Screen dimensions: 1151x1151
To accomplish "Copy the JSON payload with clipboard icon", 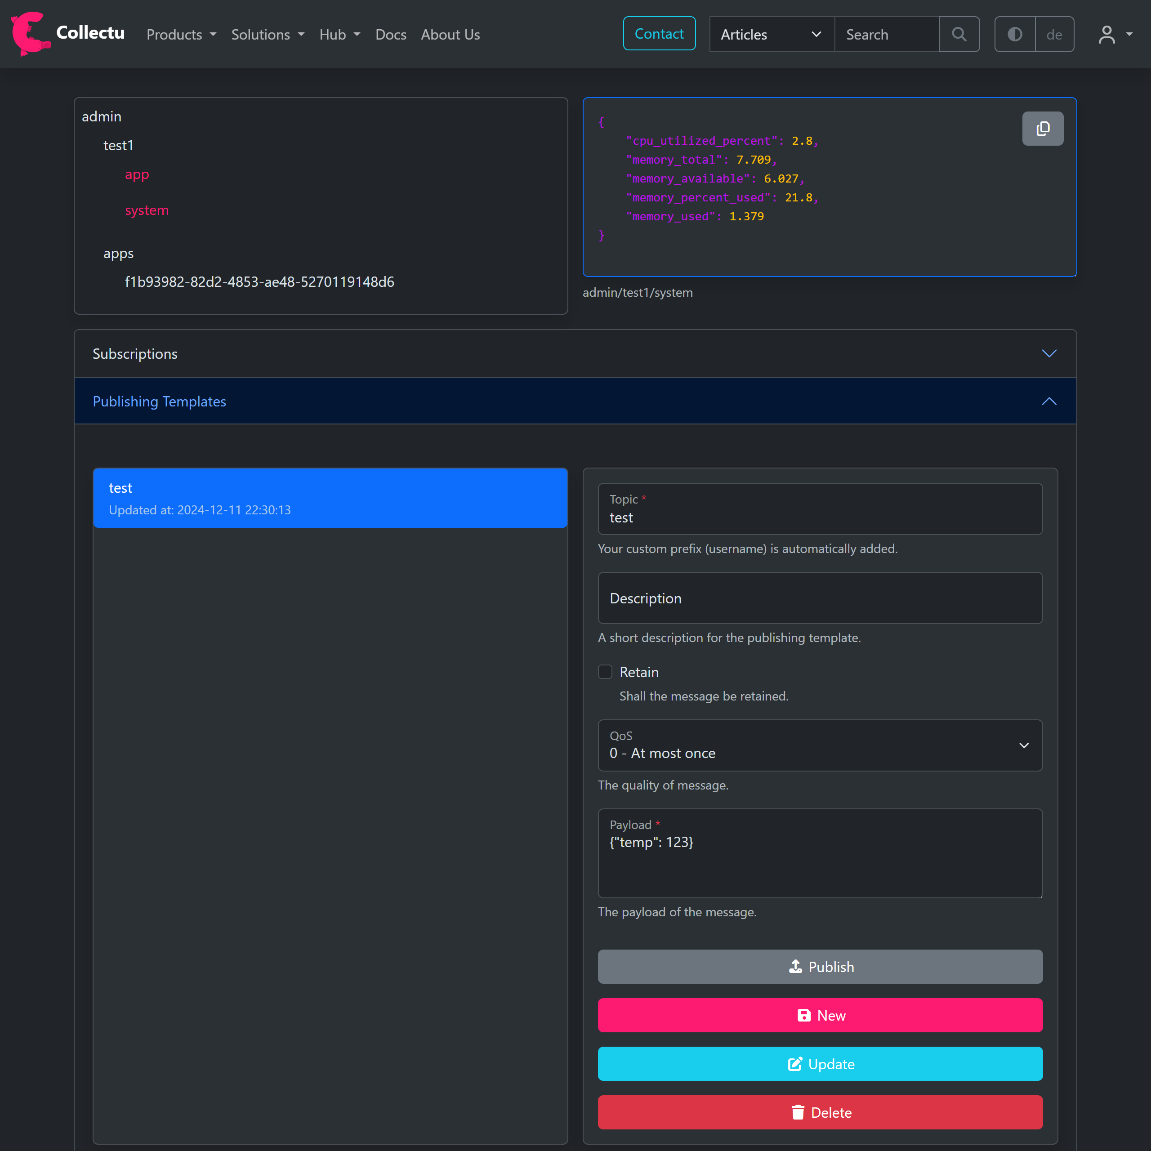I will (x=1043, y=129).
